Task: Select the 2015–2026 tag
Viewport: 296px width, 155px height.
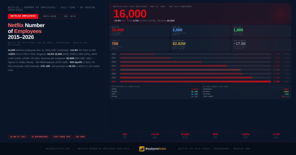Action: 49,17
